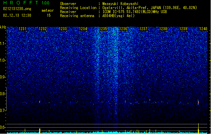Select the ICOM IC-575 53.7492 MHz receiver text
This screenshot has width=211, height=134.
tap(135, 12)
